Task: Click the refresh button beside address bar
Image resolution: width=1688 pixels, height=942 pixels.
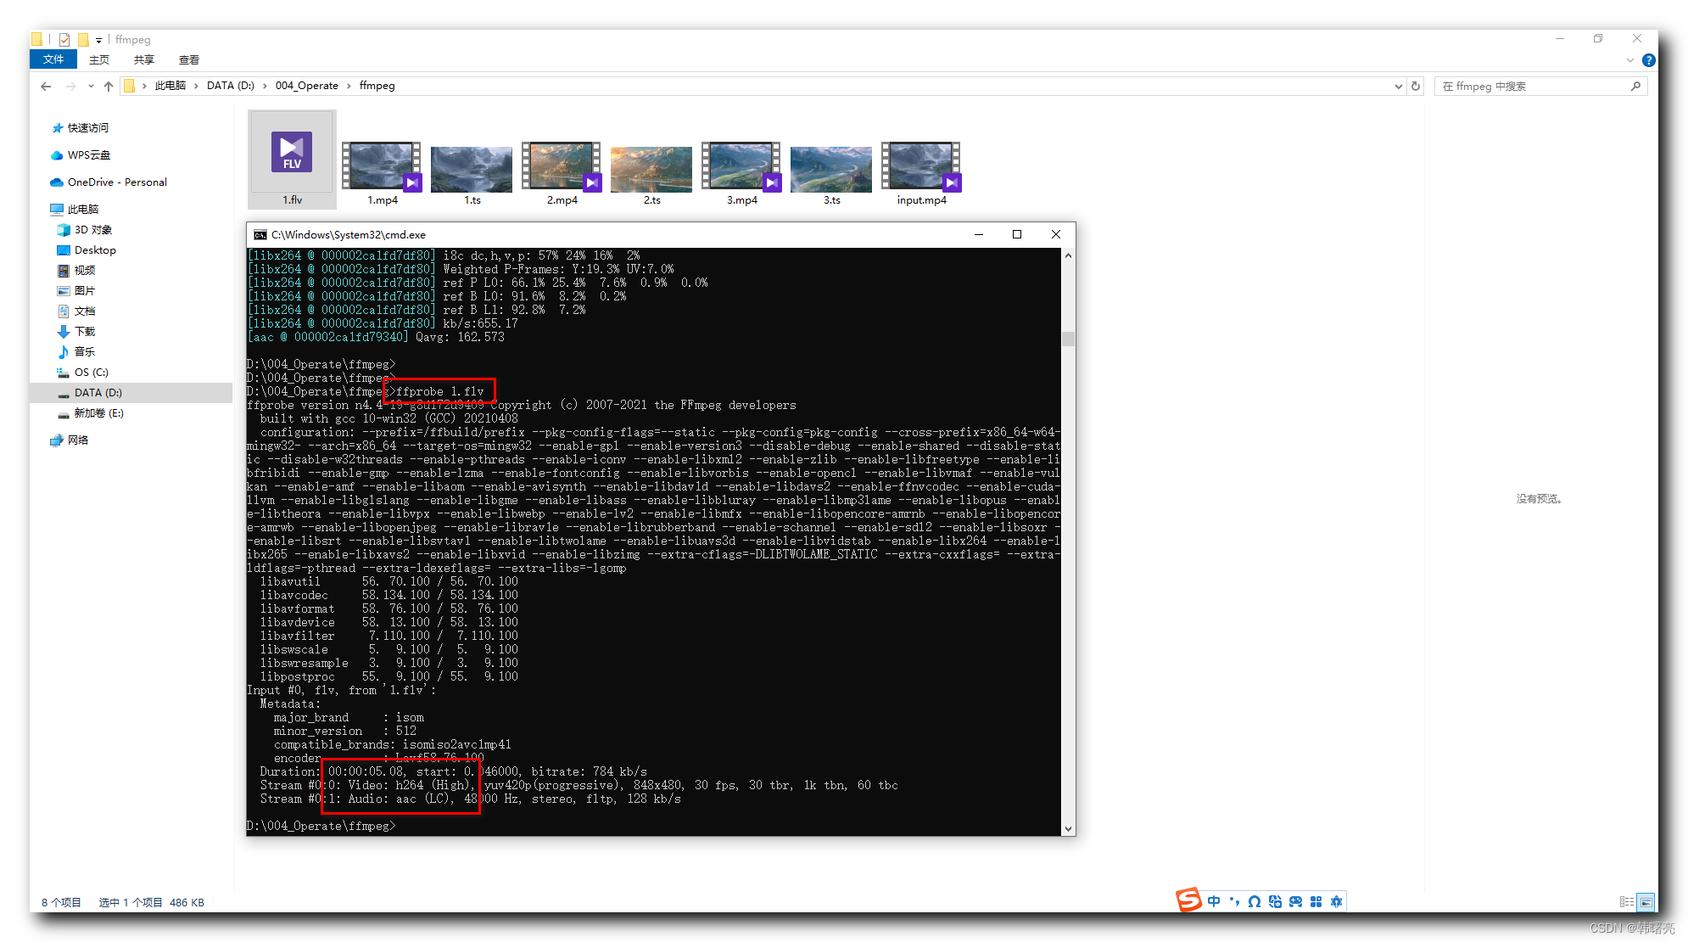Action: tap(1416, 86)
